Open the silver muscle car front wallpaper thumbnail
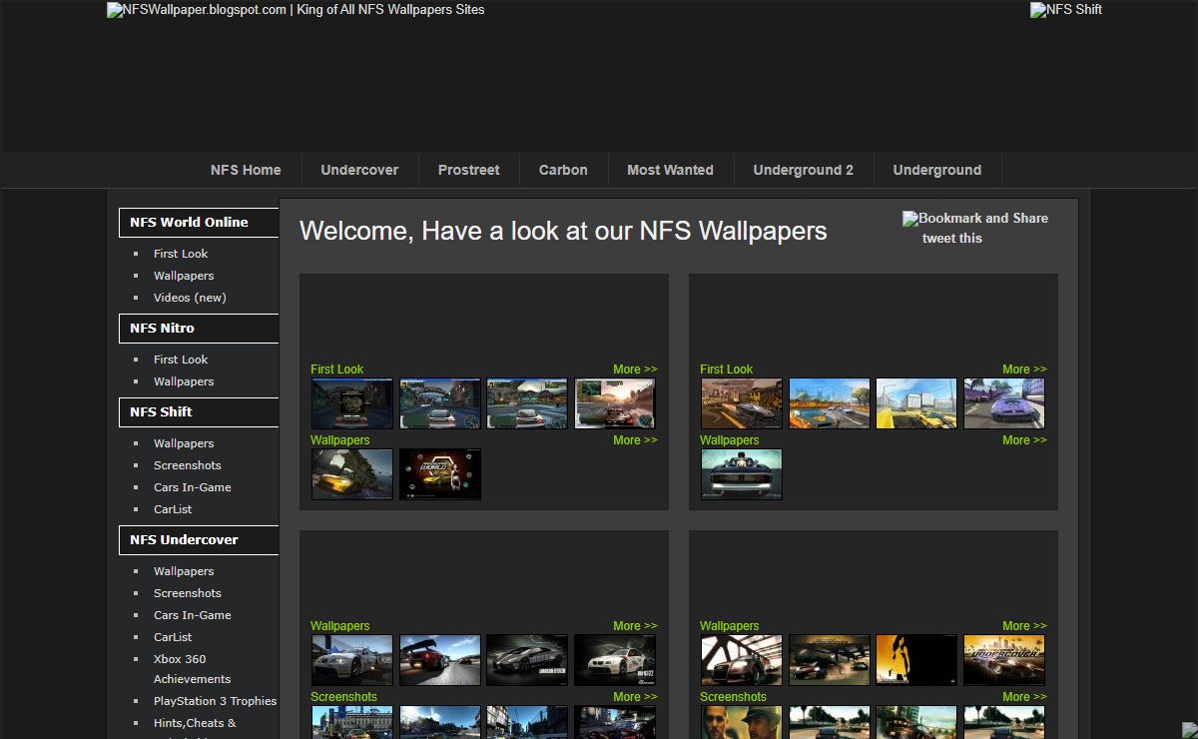The height and width of the screenshot is (739, 1198). [742, 474]
